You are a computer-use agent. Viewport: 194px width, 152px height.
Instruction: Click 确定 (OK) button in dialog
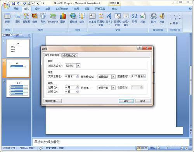126,101
